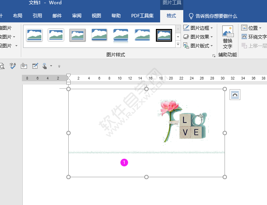
Task: Click the bottom-right resize handle of the picture
Action: 225,177
